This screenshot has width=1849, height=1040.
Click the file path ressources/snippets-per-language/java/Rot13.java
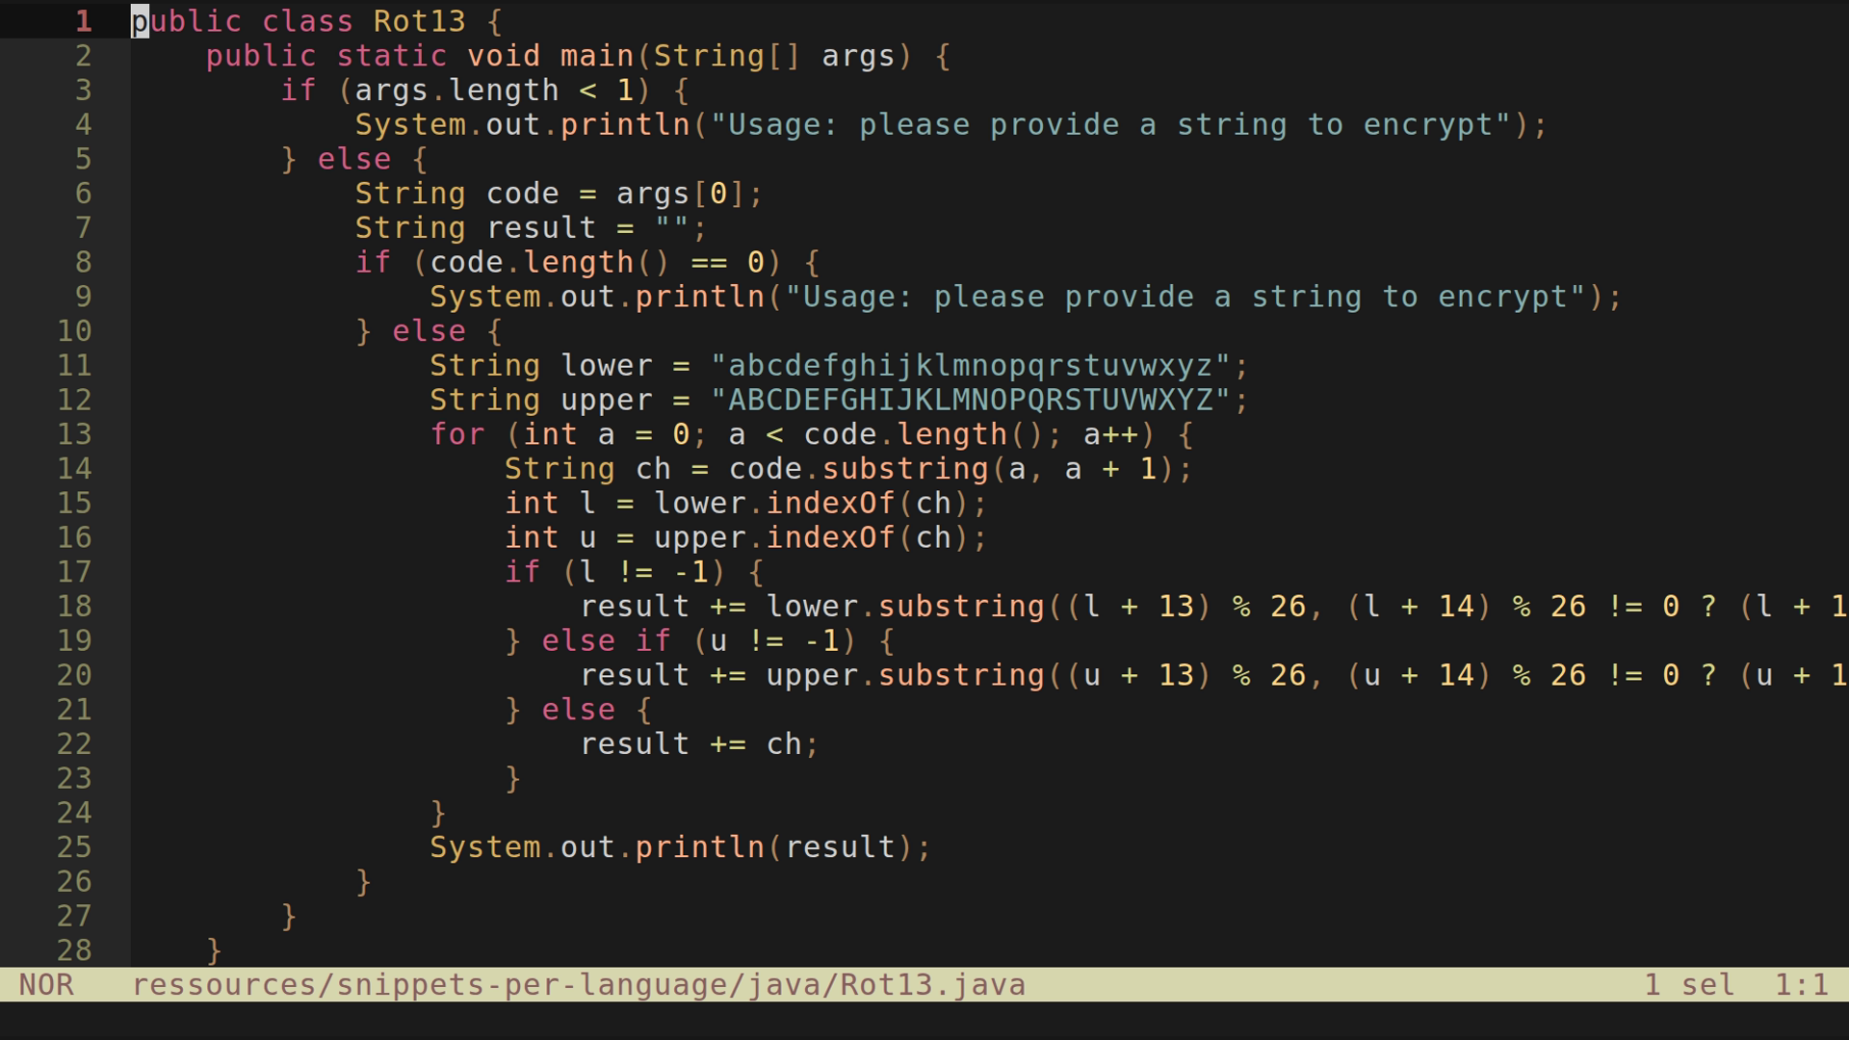coord(578,984)
